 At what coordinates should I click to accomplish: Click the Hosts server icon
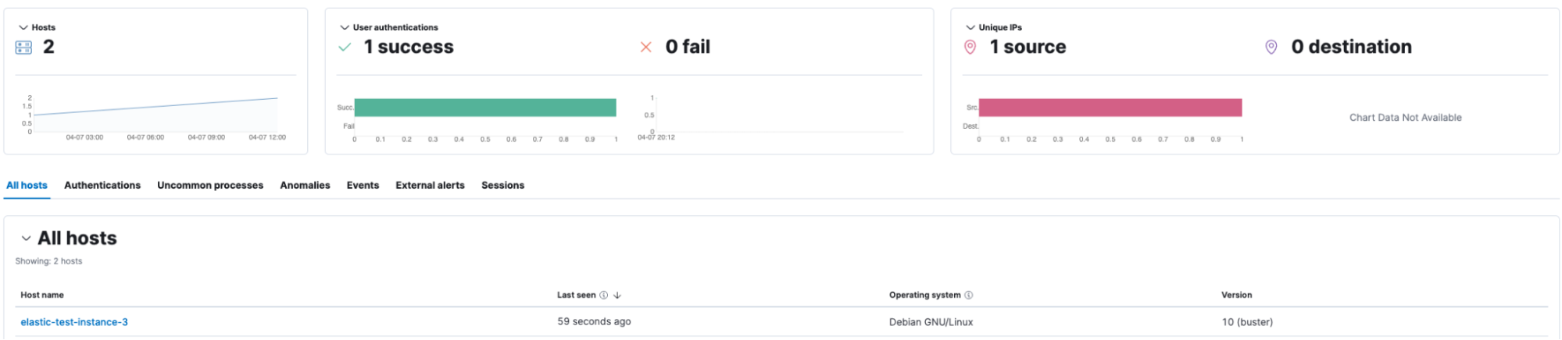(23, 48)
